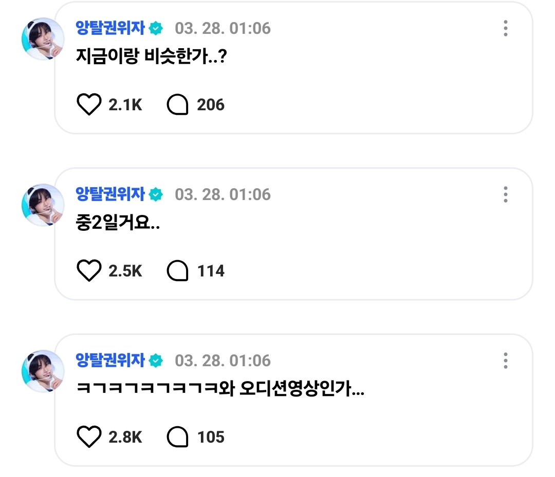This screenshot has height=477, width=555.
Task: Click the 2.5K like count
Action: coord(125,271)
